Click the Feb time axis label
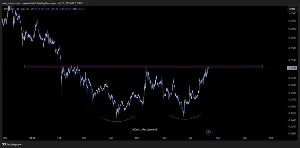 click(59, 138)
